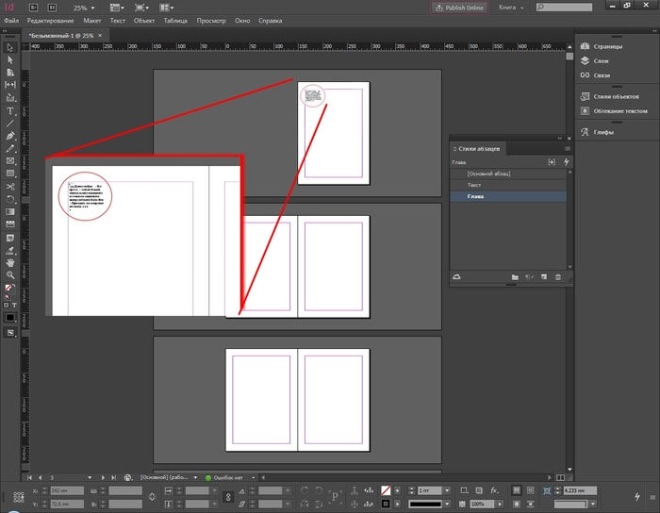
Task: Pick the Scissors tool
Action: click(10, 187)
